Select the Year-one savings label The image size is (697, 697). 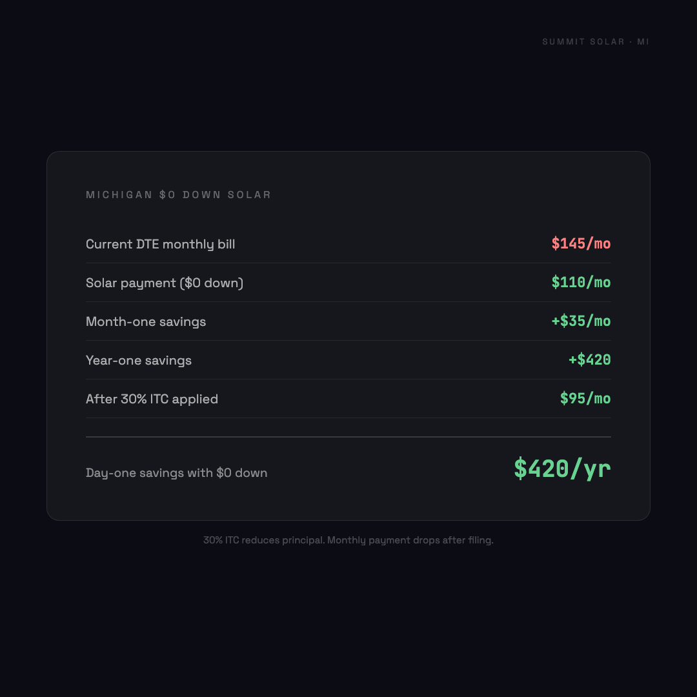pos(139,360)
